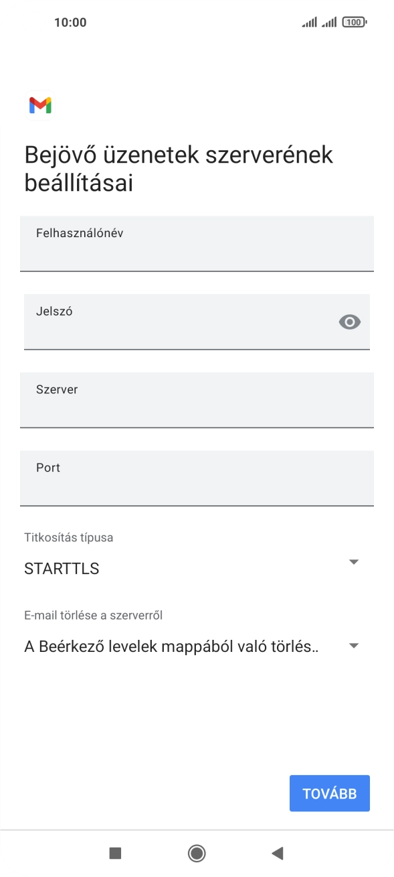The image size is (394, 877).
Task: Open the Titkosítás típusa dropdown
Action: pyautogui.click(x=355, y=562)
